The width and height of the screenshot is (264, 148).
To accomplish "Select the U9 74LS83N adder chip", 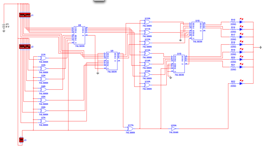I will pos(112,61).
